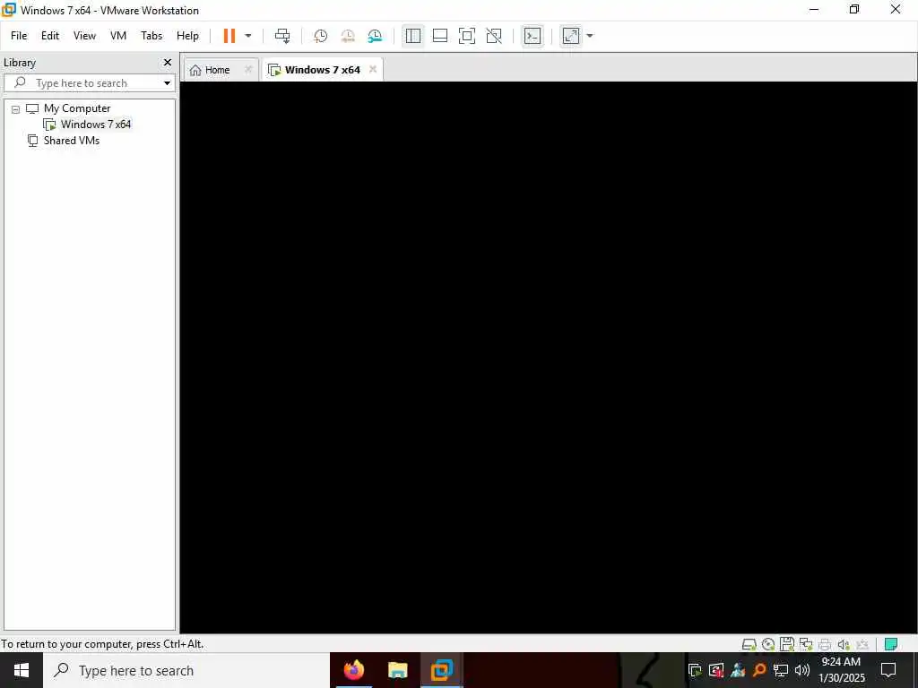
Task: Open the green message log icon
Action: 891,645
